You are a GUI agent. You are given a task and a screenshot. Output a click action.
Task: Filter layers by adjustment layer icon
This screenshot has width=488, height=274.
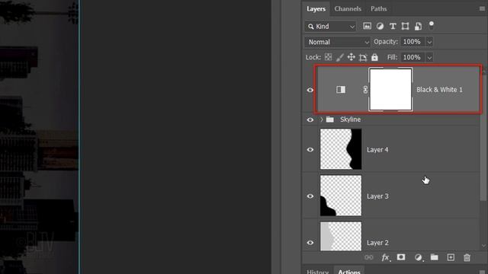(380, 26)
